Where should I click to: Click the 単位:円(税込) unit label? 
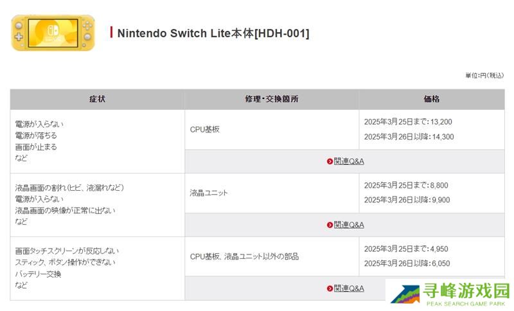coord(484,76)
